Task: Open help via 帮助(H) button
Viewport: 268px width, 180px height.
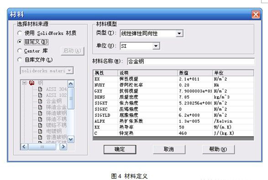Action: 218,150
